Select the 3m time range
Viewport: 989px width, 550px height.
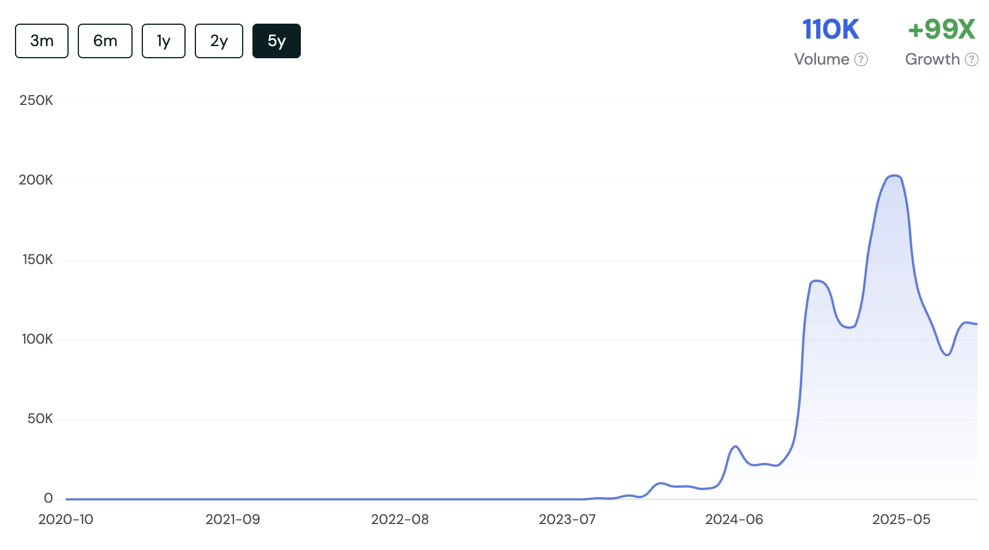click(41, 41)
